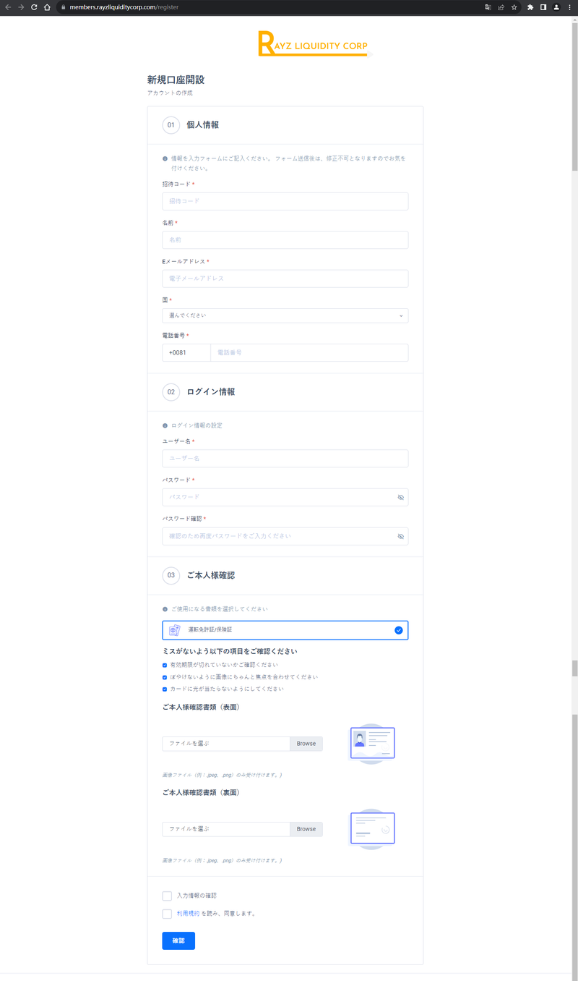Viewport: 578px width, 981px height.
Task: Open the browser home page icon
Action: pos(47,7)
